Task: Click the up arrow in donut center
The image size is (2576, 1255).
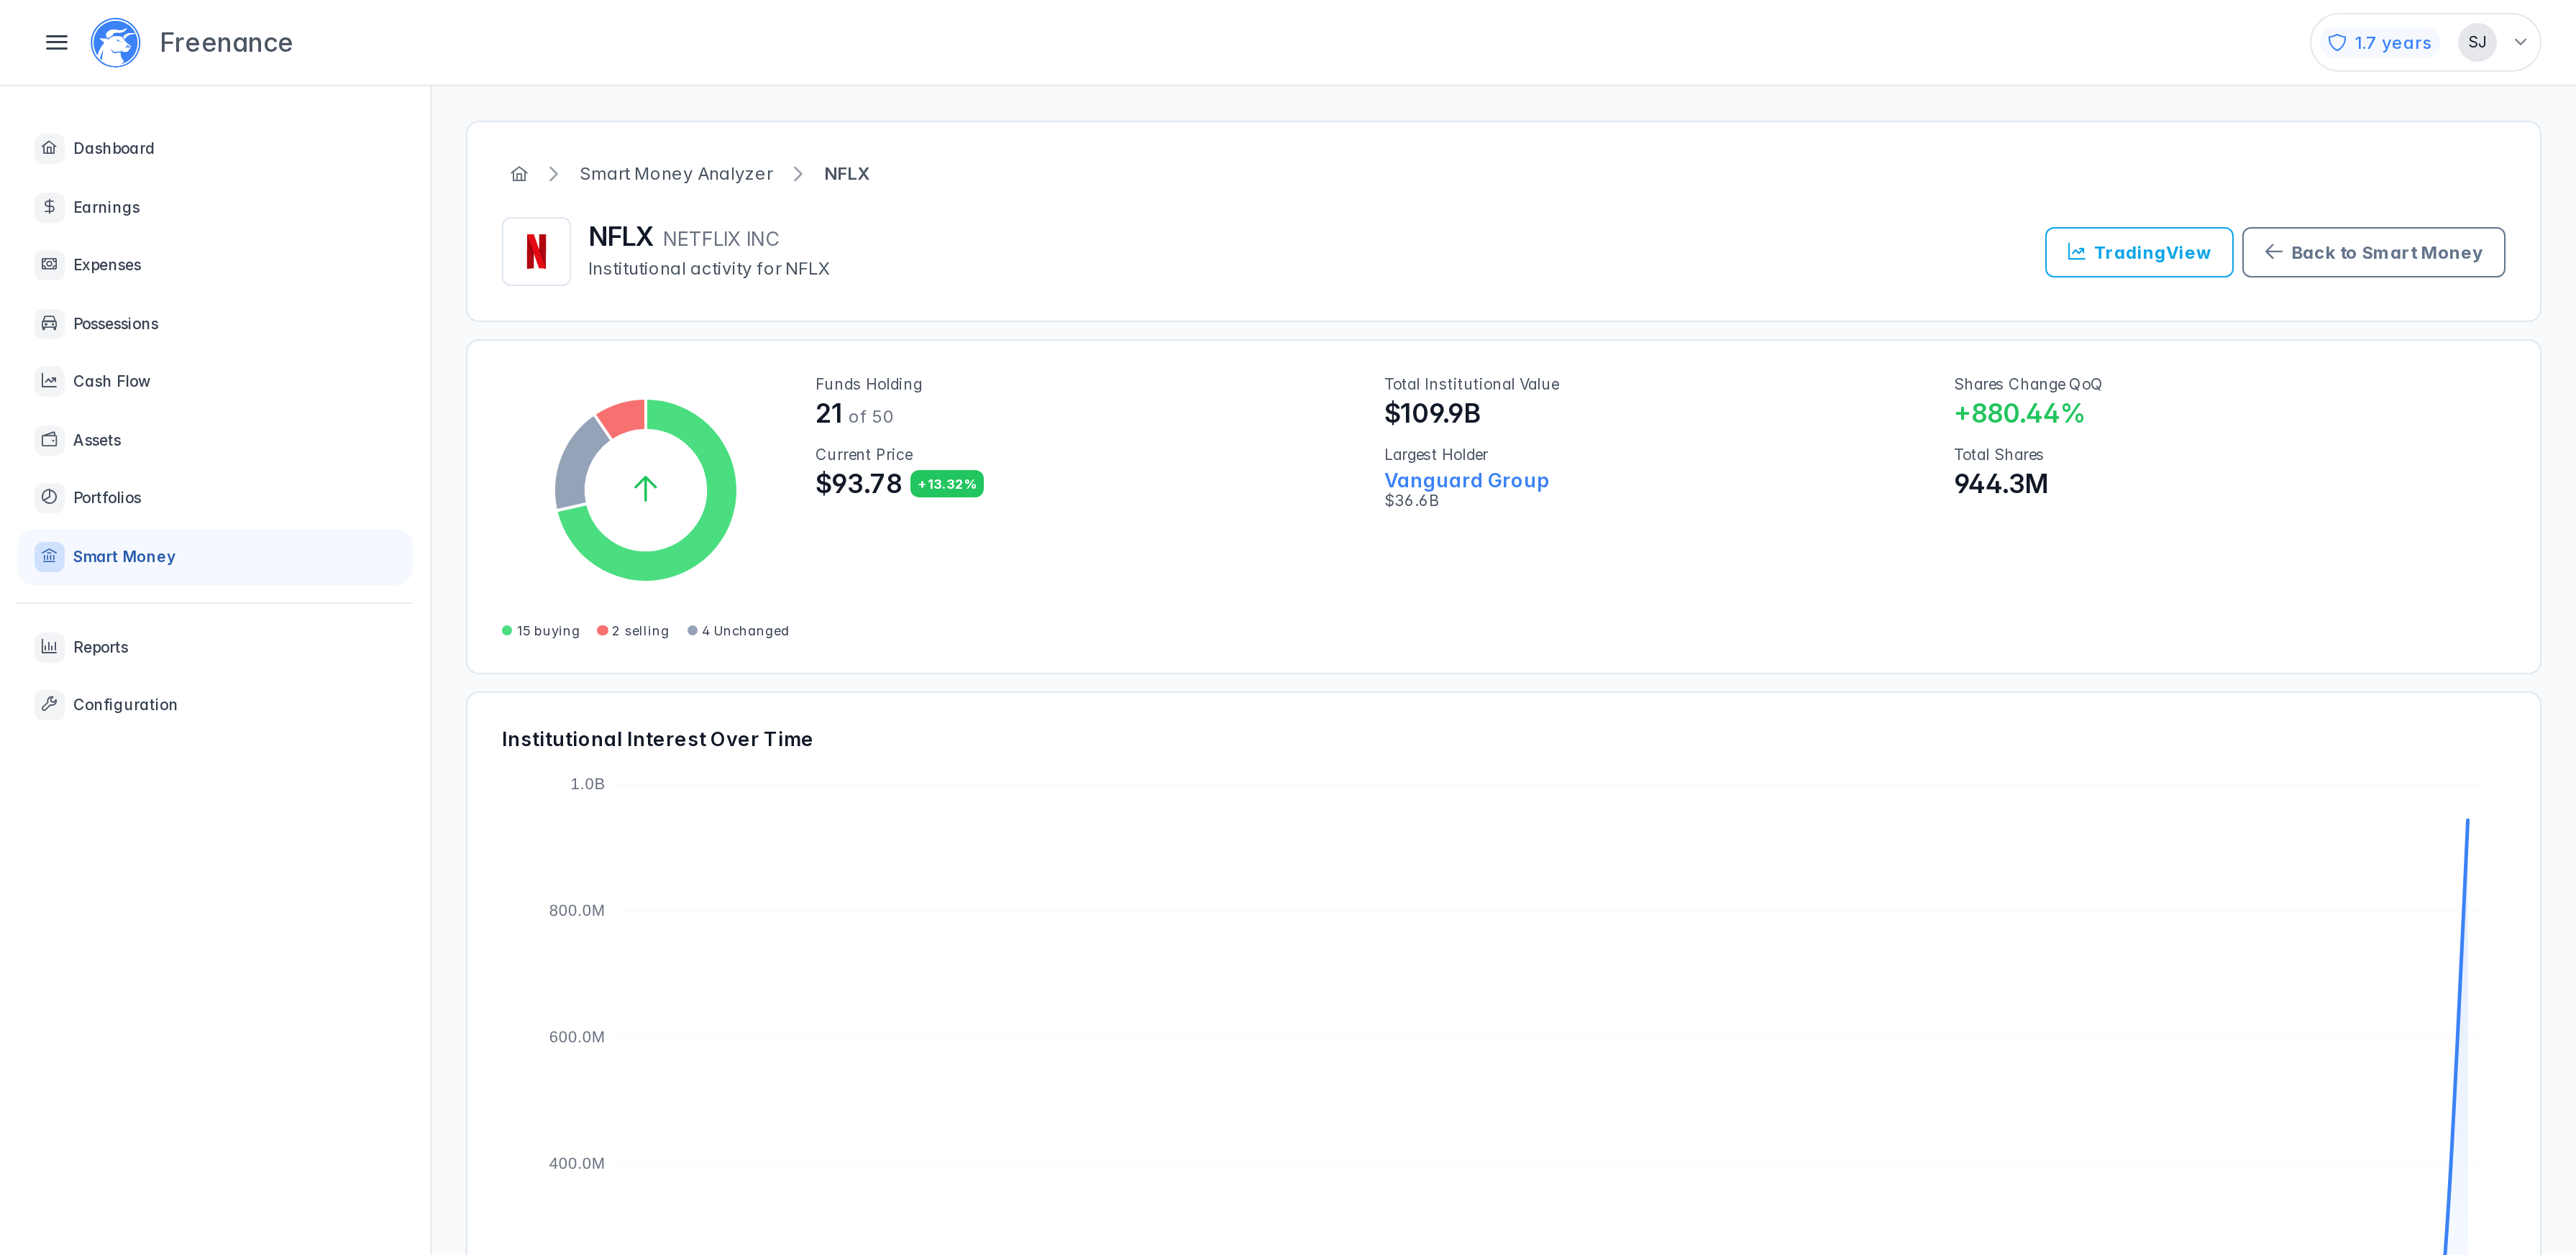Action: [646, 489]
